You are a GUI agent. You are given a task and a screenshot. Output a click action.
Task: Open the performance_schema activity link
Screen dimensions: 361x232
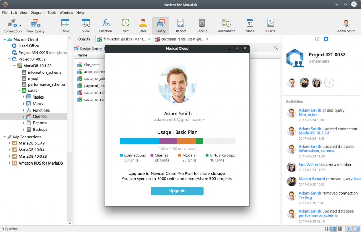tap(318, 216)
